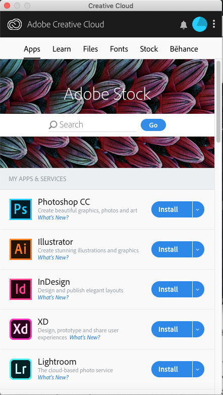Open the notifications bell icon
This screenshot has width=223, height=395.
coord(184,24)
